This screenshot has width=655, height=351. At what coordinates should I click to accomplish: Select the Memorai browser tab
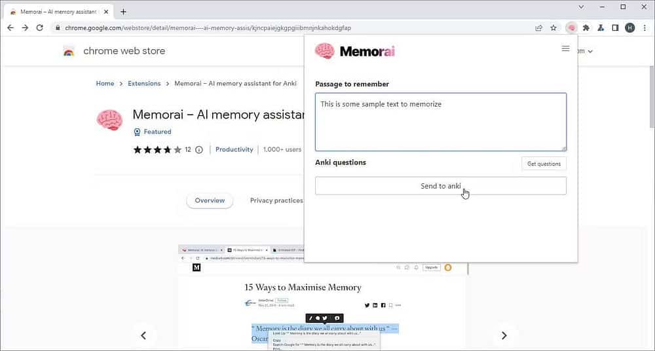pos(58,12)
